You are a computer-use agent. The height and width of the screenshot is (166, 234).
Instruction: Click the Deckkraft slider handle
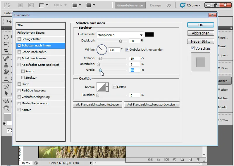click(x=121, y=41)
